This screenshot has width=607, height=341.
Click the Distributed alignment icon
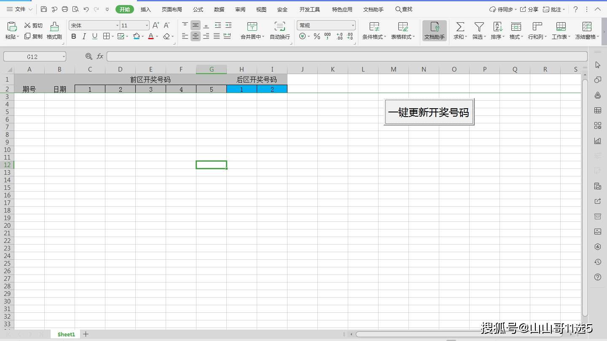227,36
